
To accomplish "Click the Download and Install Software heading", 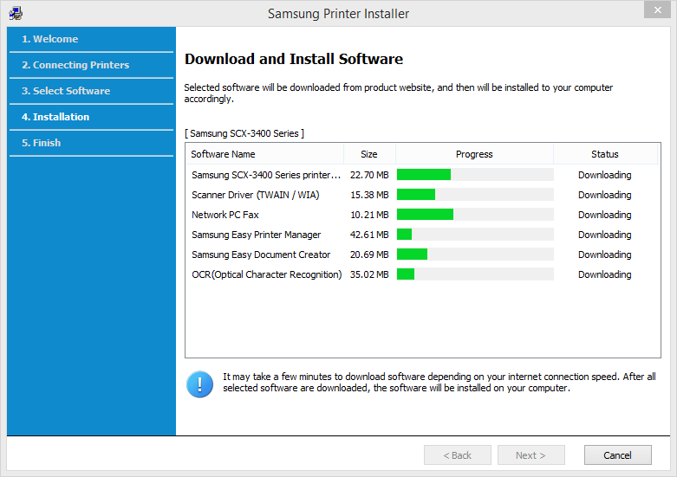I will (x=294, y=59).
